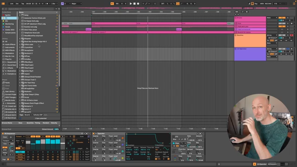Screen dimensions: 297x167
Task: Open User Library in Places
Action: tap(10, 91)
